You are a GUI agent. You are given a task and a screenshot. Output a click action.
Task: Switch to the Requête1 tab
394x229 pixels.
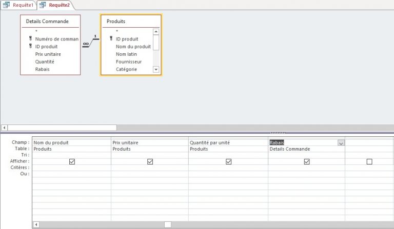pyautogui.click(x=18, y=5)
